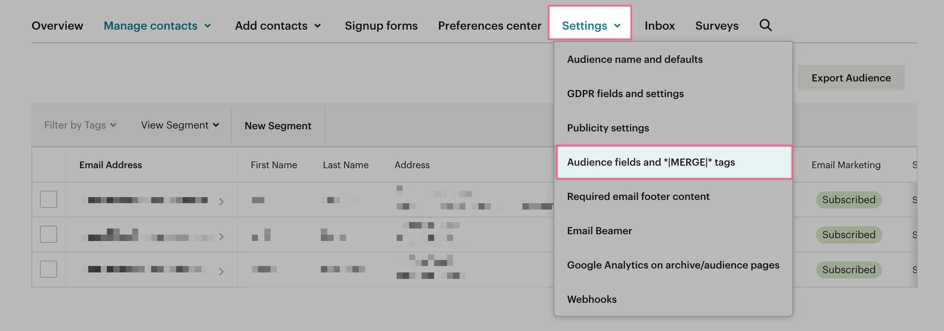The height and width of the screenshot is (331, 944).
Task: Select Webhooks from Settings menu
Action: (591, 299)
